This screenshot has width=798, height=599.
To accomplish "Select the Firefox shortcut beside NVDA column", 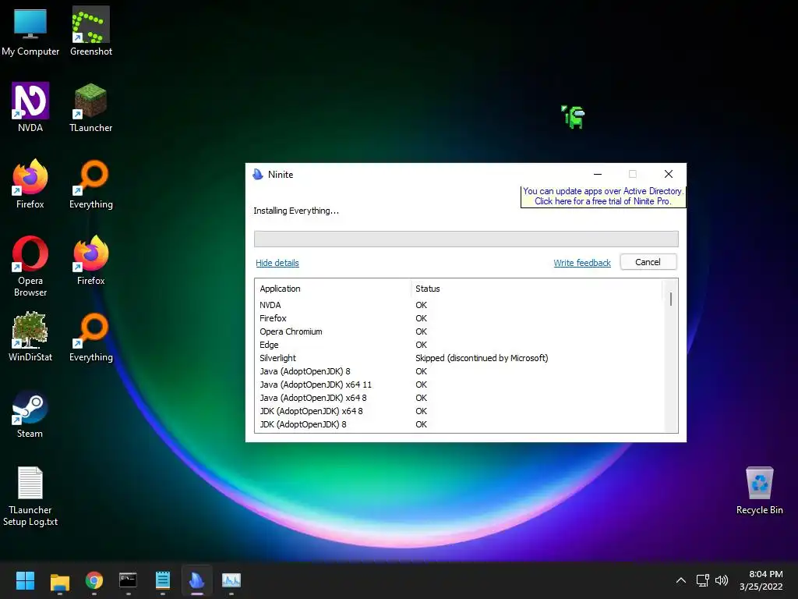I will coord(30,184).
